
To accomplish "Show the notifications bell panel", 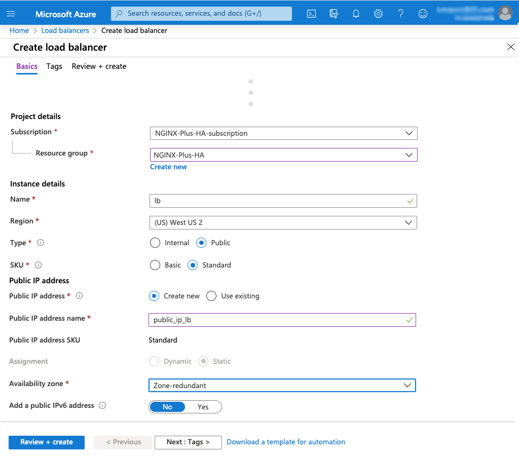I will [x=356, y=14].
